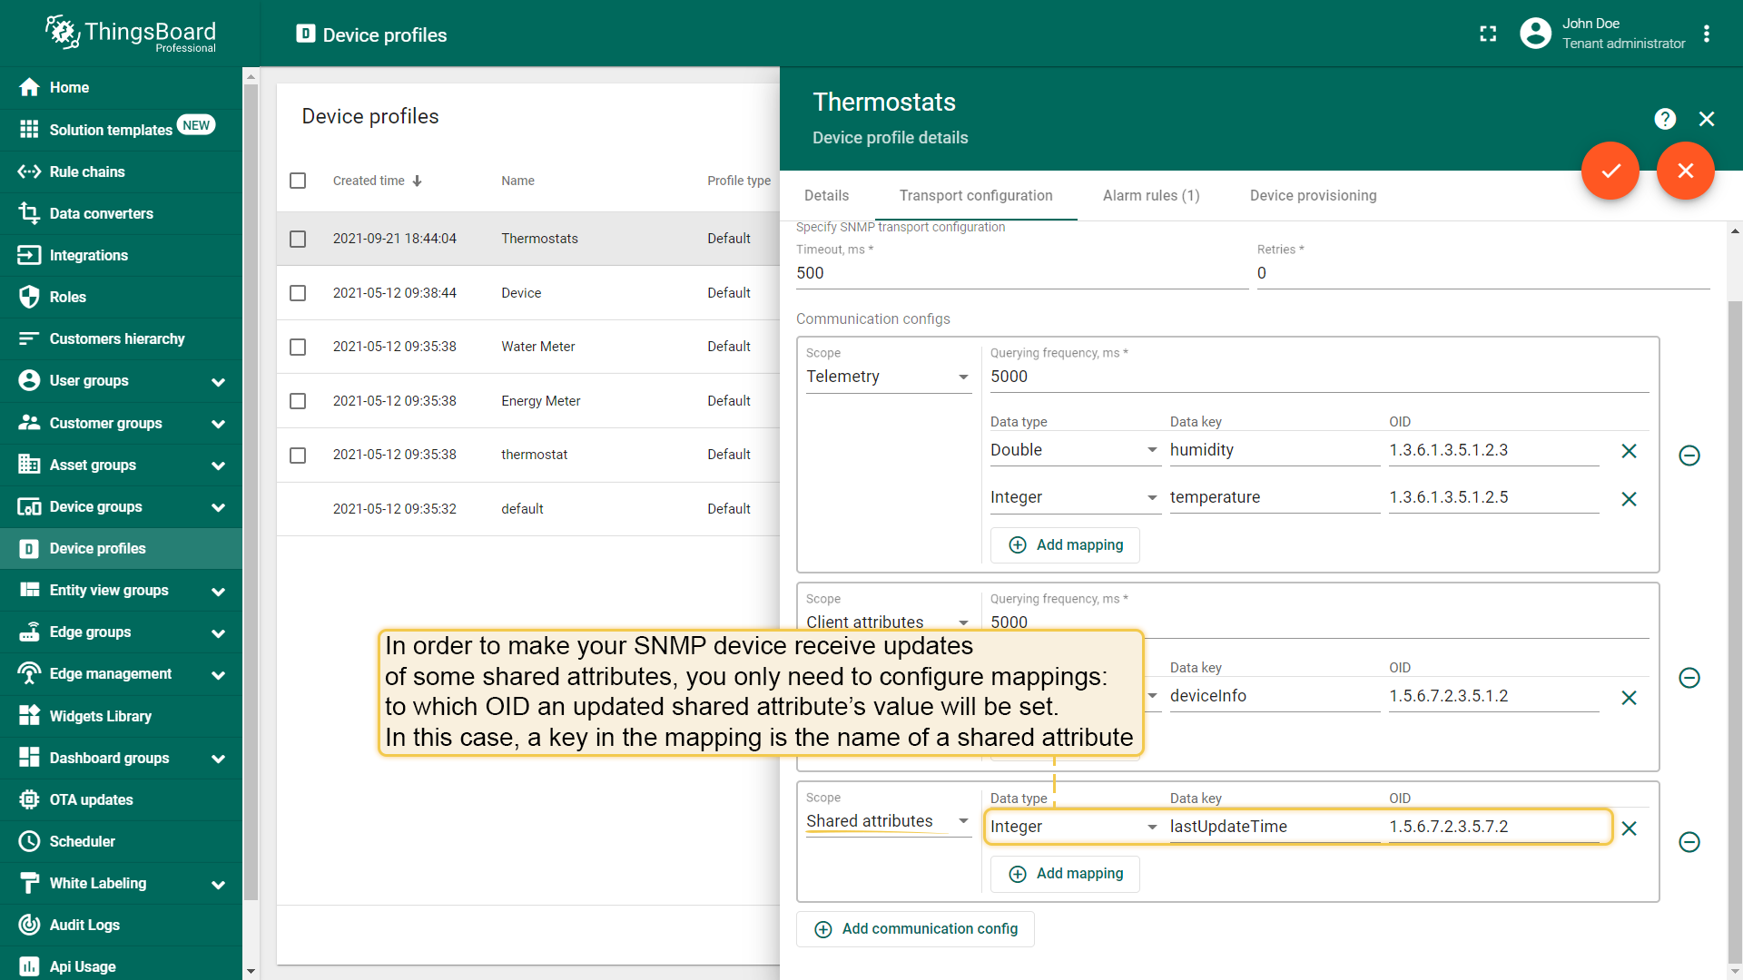
Task: Remove the Telemetry communication config
Action: [x=1689, y=456]
